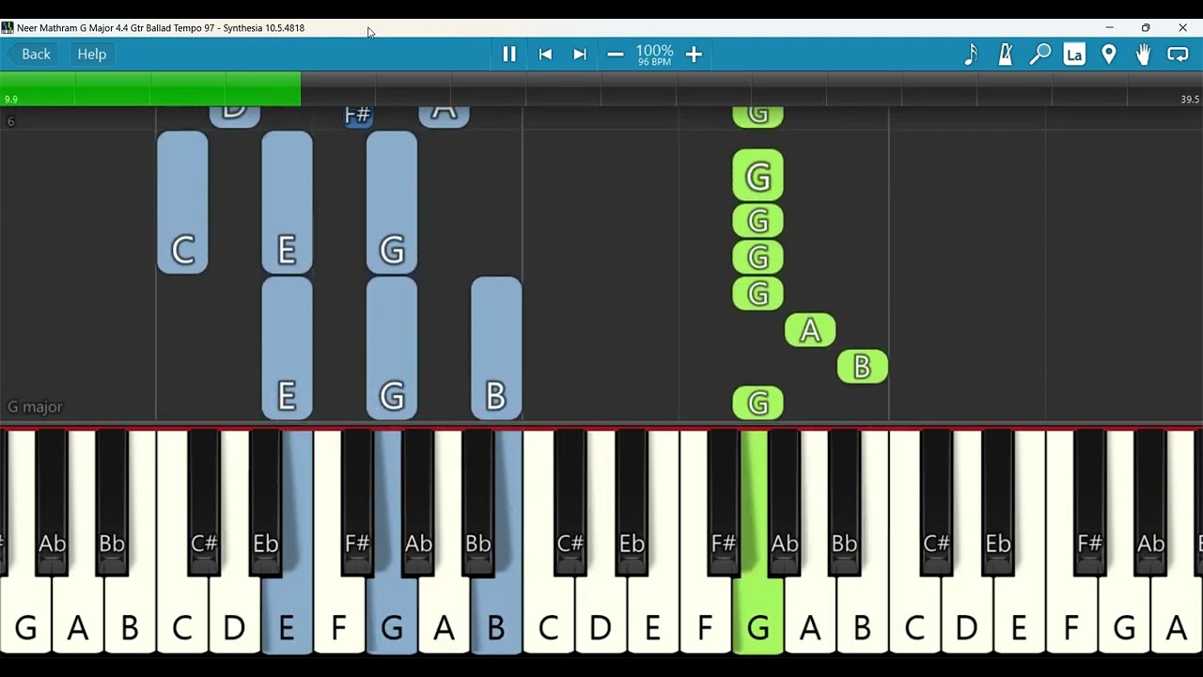This screenshot has width=1203, height=677.
Task: Toggle the metronome icon
Action: (1005, 55)
